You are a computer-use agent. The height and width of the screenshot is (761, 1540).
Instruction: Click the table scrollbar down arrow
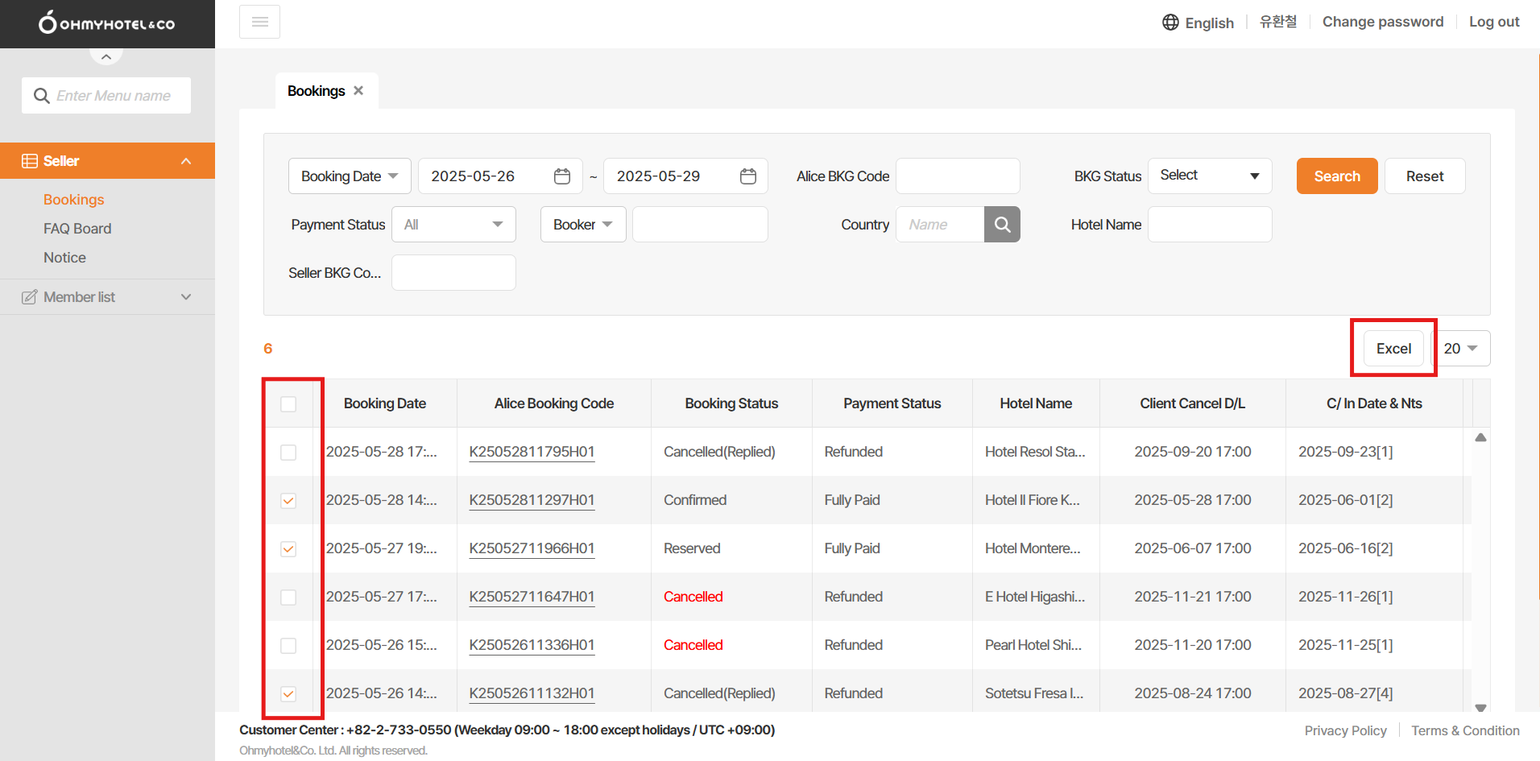(x=1480, y=707)
